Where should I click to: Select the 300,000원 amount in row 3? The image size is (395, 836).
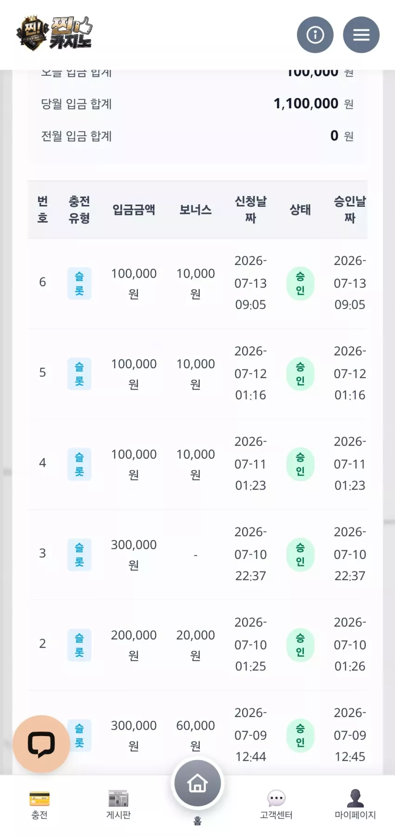[134, 555]
